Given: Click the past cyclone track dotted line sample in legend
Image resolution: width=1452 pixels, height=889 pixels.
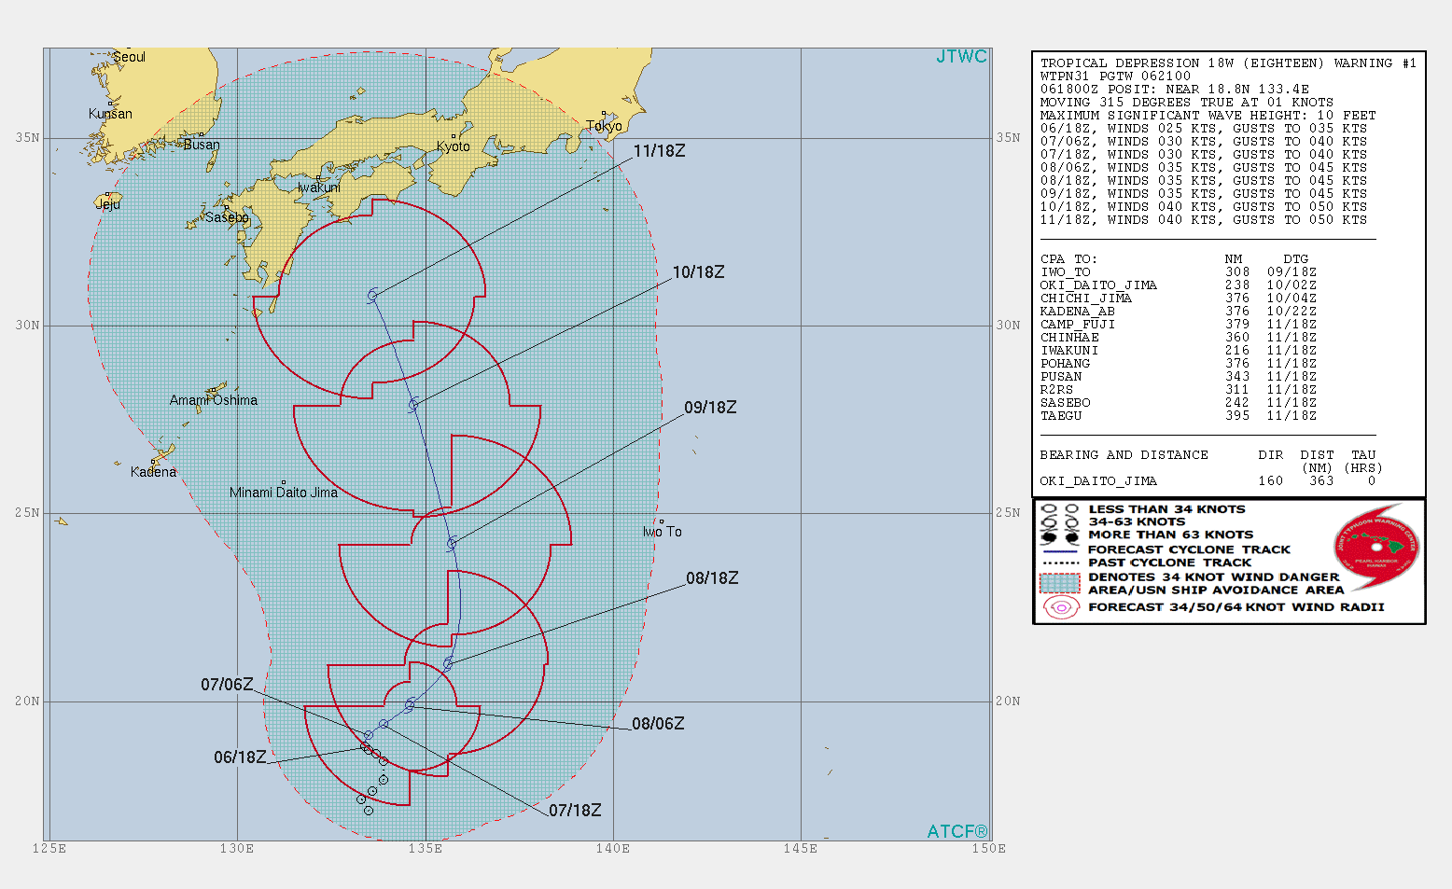Looking at the screenshot, I should coord(1059,563).
